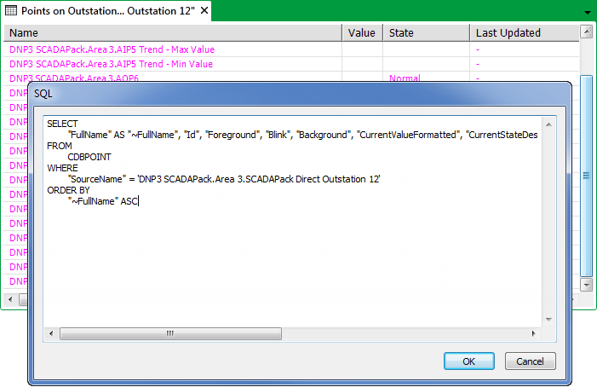Click the SQL editor's scroll down arrow
Viewport: 597px width, 387px height.
[x=548, y=319]
